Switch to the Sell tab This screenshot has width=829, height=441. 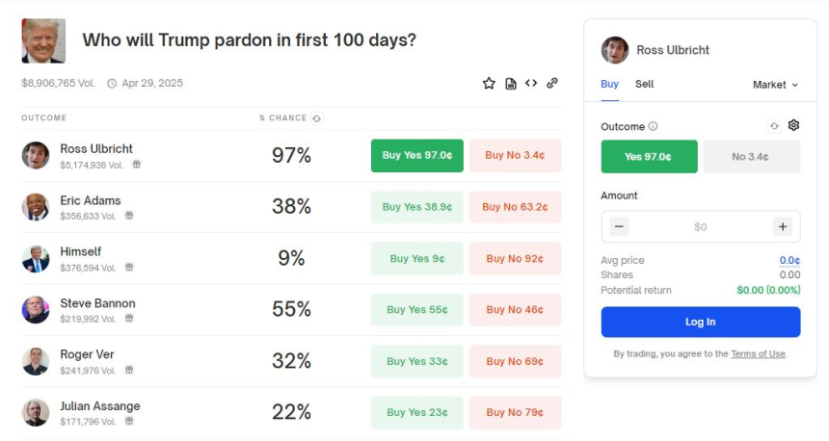(x=644, y=85)
